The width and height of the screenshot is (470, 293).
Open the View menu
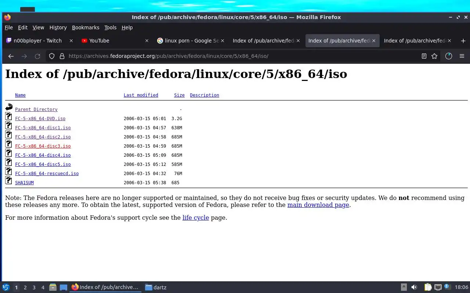38,27
